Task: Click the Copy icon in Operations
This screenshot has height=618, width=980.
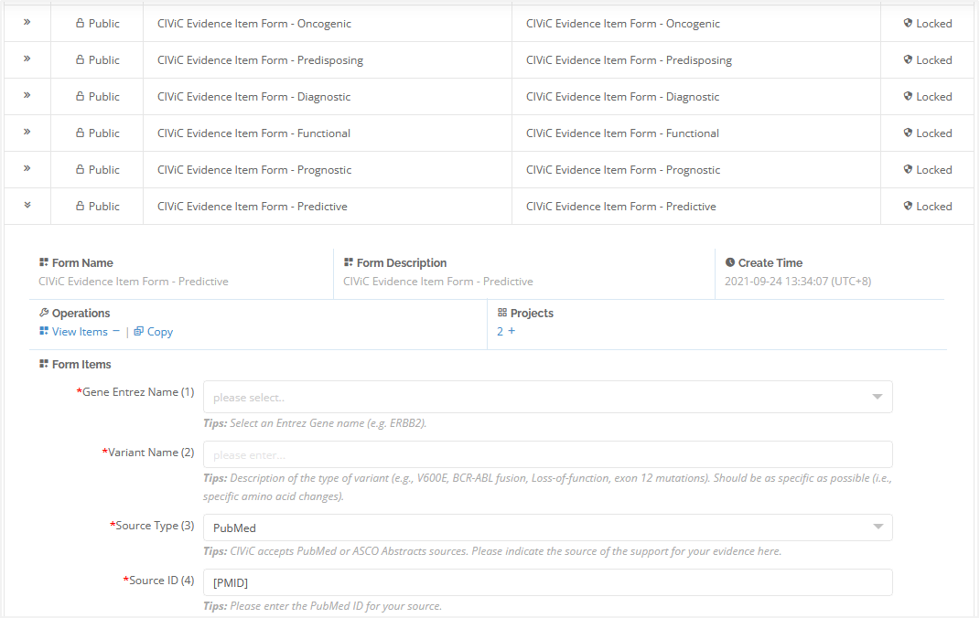Action: tap(139, 332)
